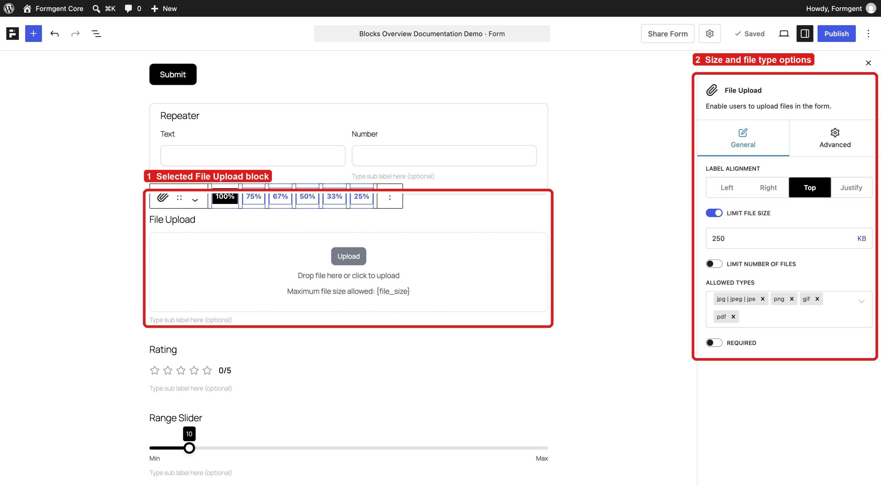Remove jpg | jpeg | jpe type
Viewport: 881px width, 486px height.
coord(763,299)
